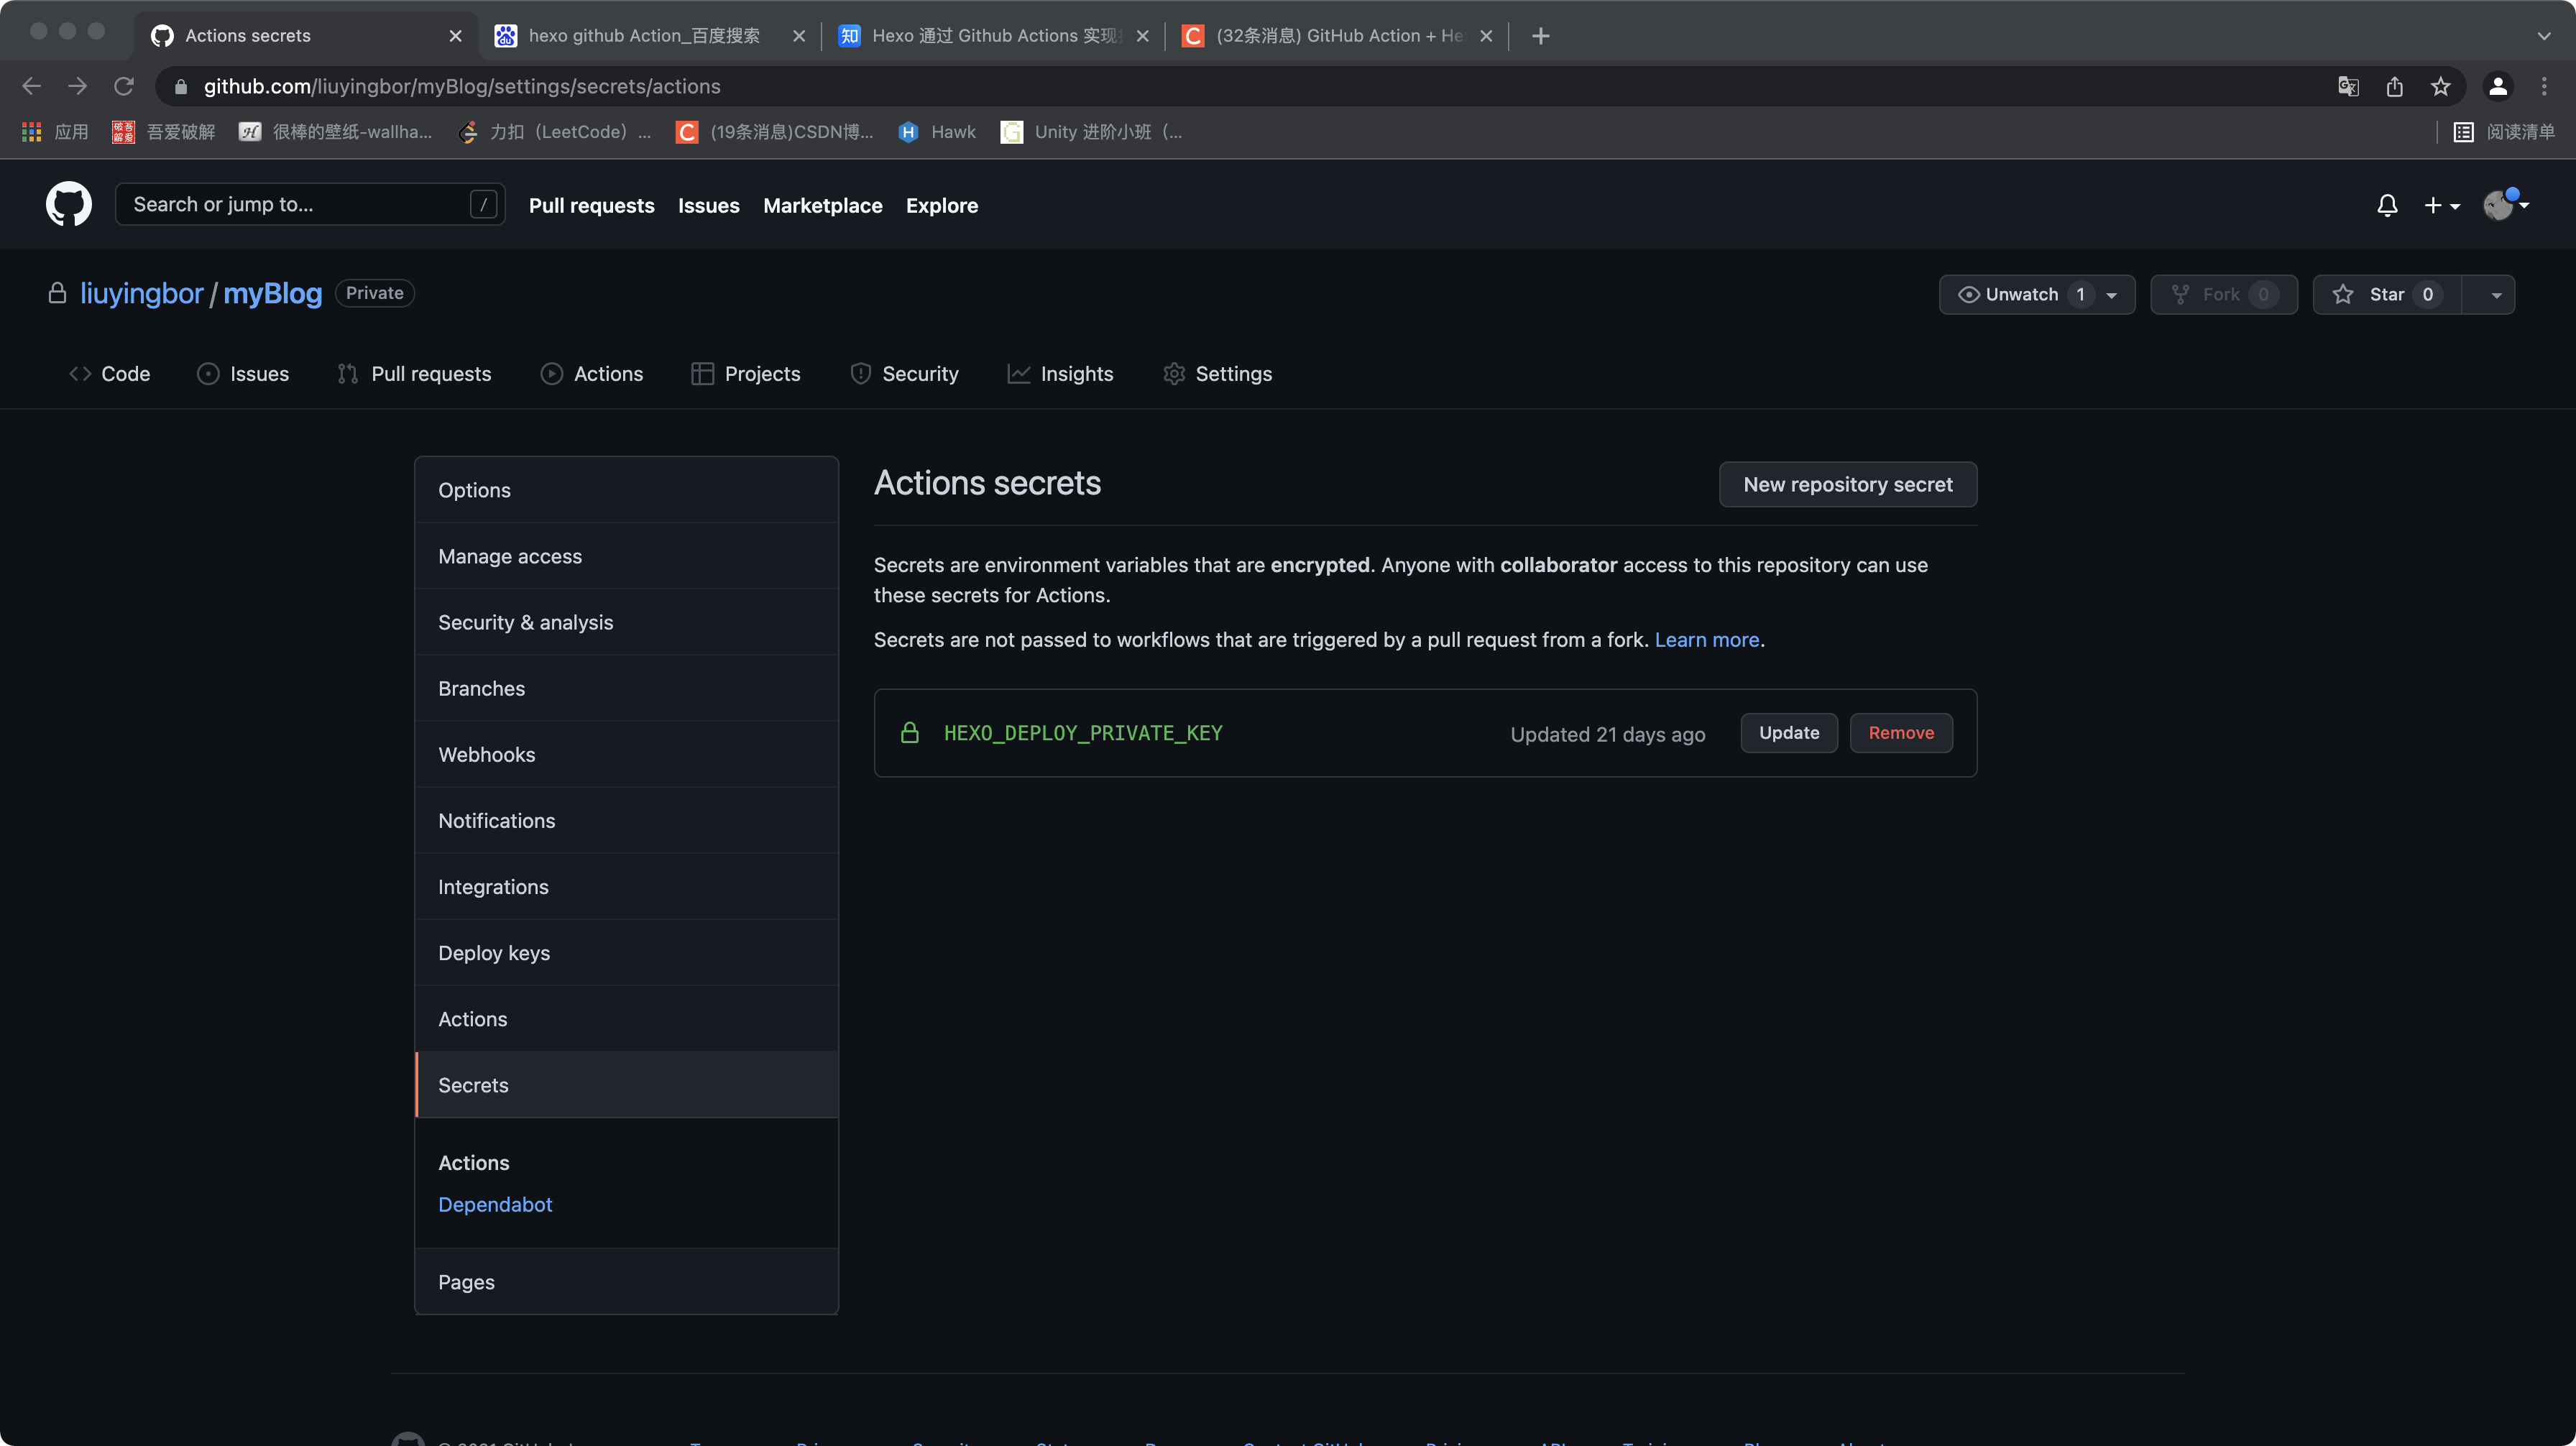Open Explore in the top navigation

942,205
